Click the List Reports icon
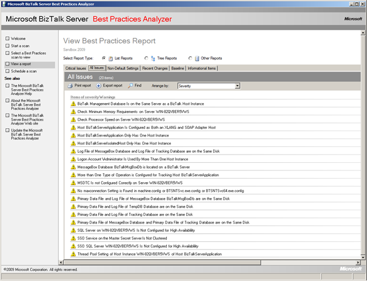The image size is (367, 281). (x=111, y=59)
